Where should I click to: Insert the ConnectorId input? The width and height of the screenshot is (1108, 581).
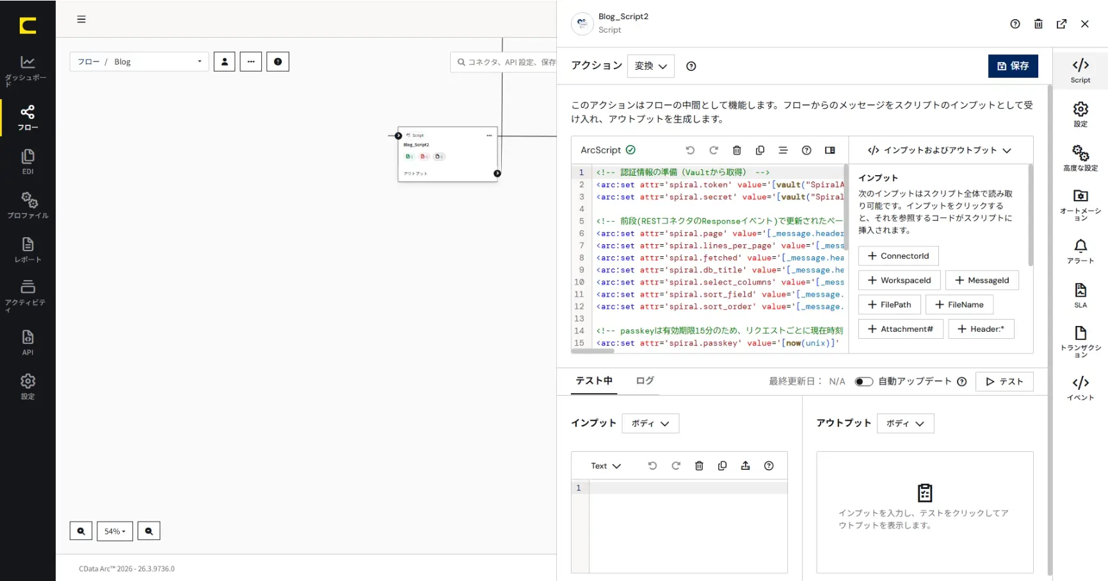pos(898,256)
